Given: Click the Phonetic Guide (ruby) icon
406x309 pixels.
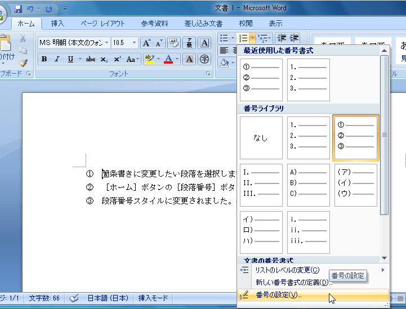Looking at the screenshot, I should pos(189,43).
